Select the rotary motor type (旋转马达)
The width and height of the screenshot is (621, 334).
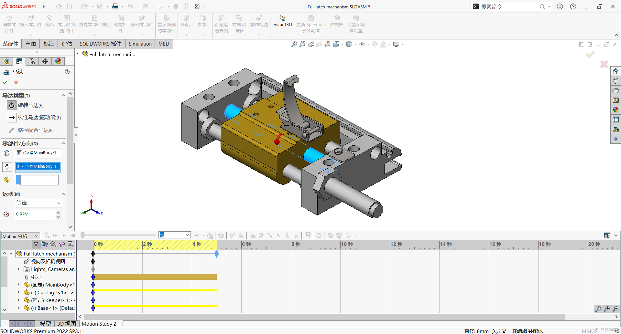click(12, 105)
